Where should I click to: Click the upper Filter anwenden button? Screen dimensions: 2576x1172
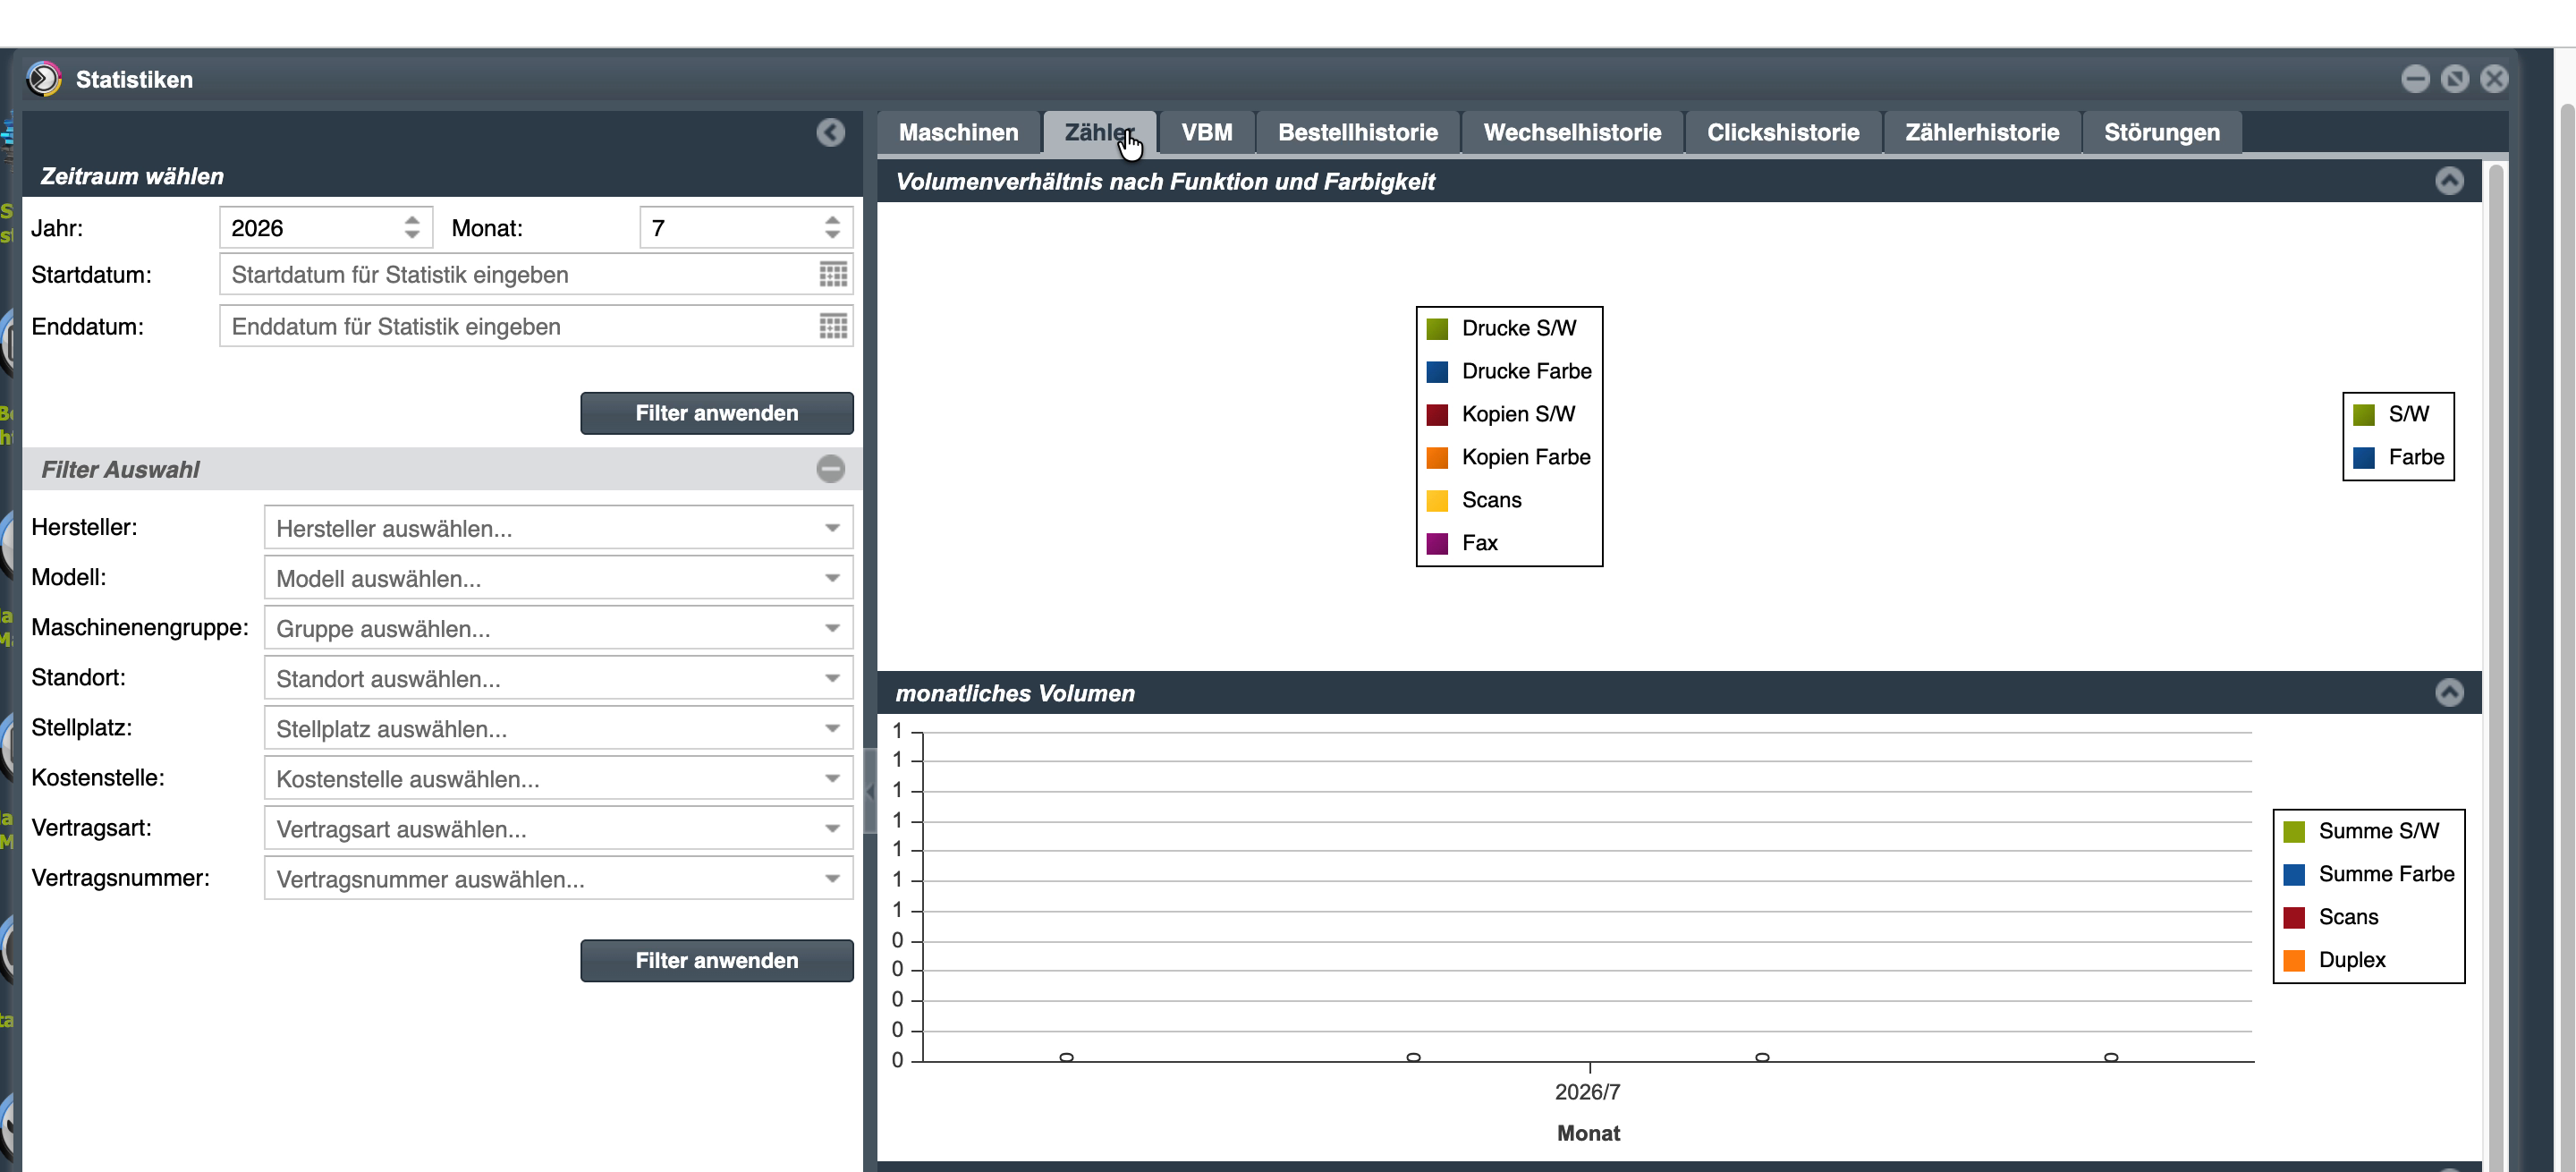point(716,414)
